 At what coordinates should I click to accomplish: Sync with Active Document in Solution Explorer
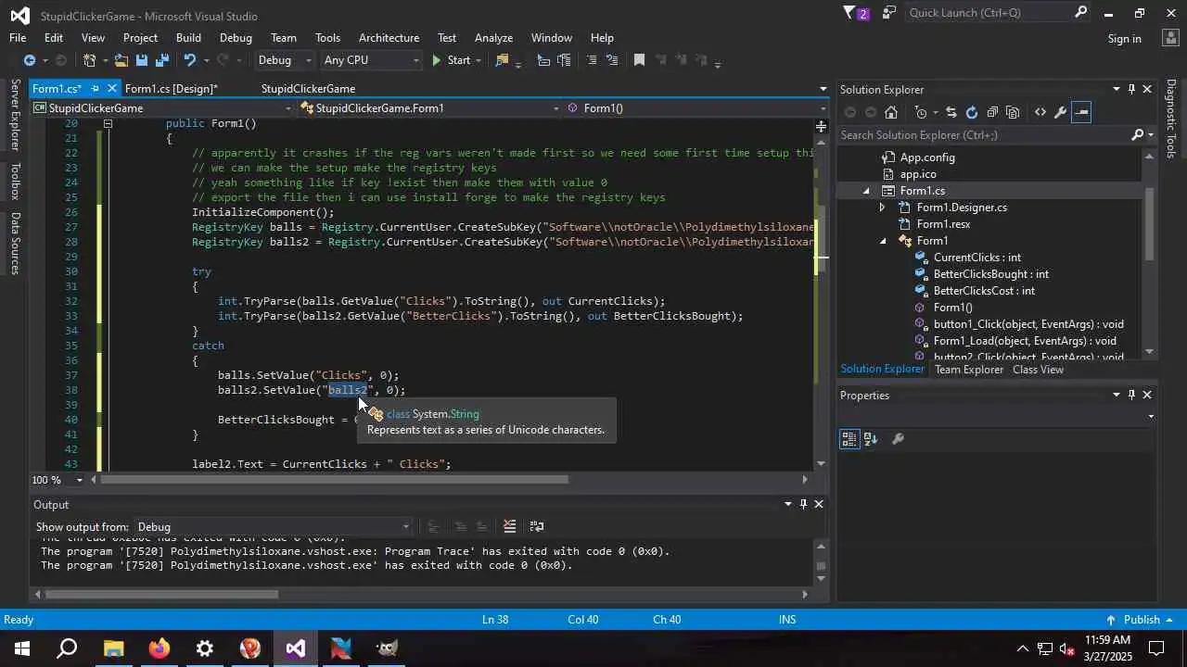click(x=951, y=112)
